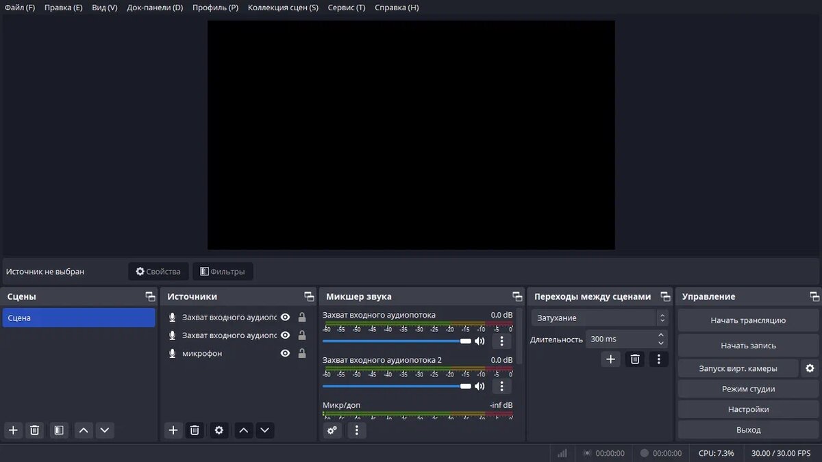Click the audio mixer vertical scrollbar
Image resolution: width=822 pixels, height=462 pixels.
tap(521, 335)
